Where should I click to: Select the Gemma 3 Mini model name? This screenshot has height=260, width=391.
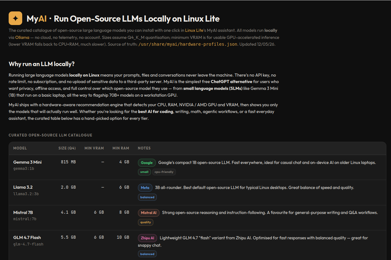point(27,162)
